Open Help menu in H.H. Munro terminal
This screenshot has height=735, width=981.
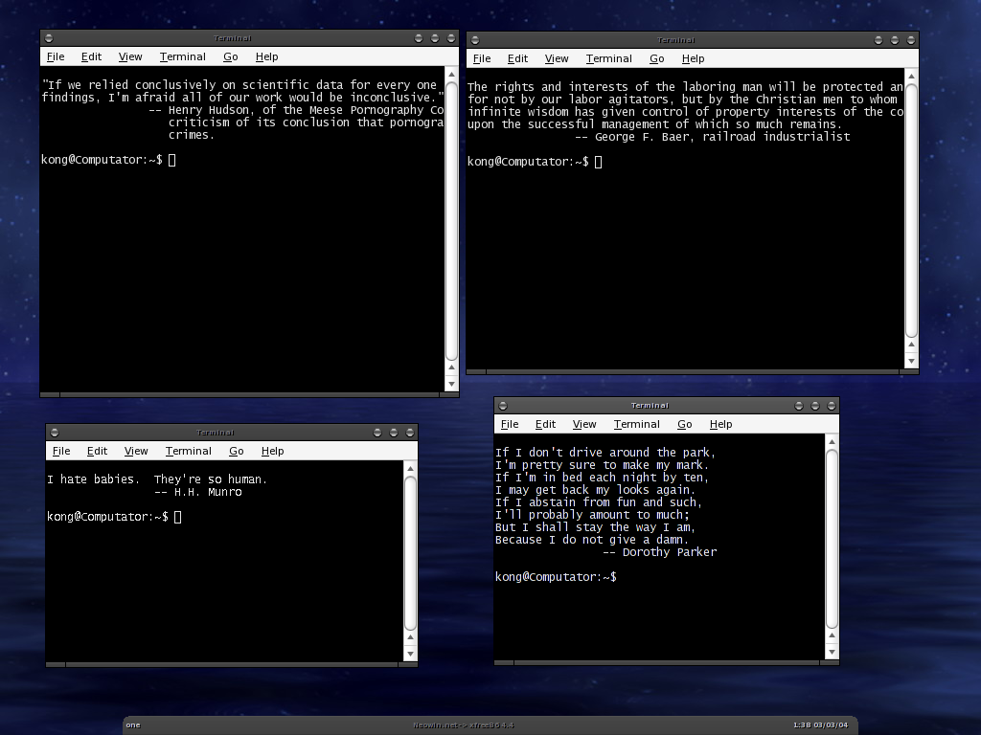tap(272, 452)
